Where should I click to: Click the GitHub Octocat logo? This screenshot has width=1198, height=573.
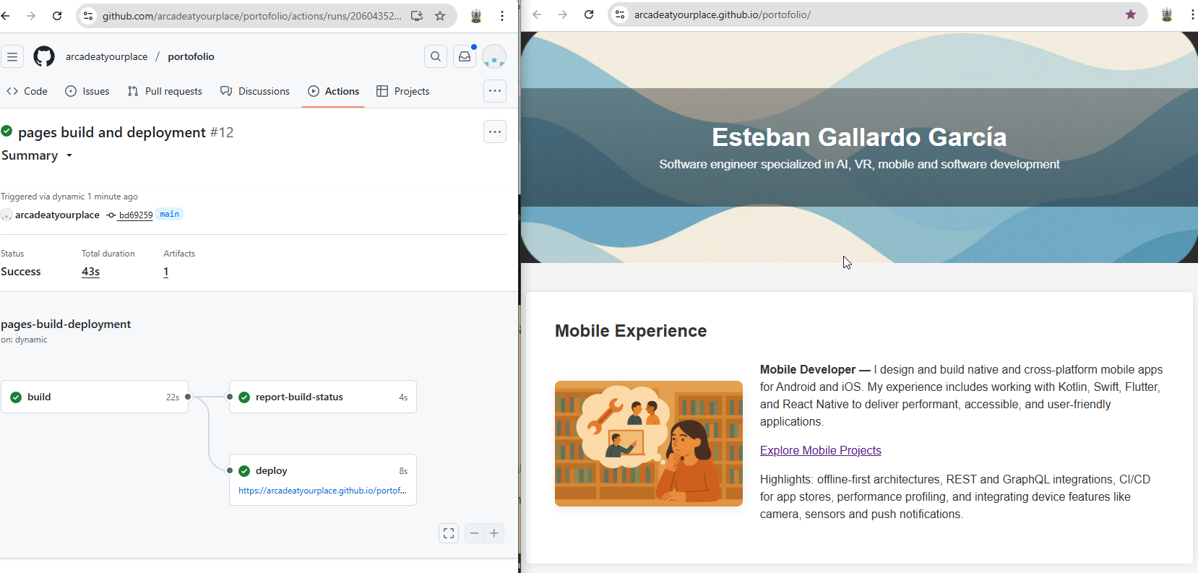tap(44, 56)
